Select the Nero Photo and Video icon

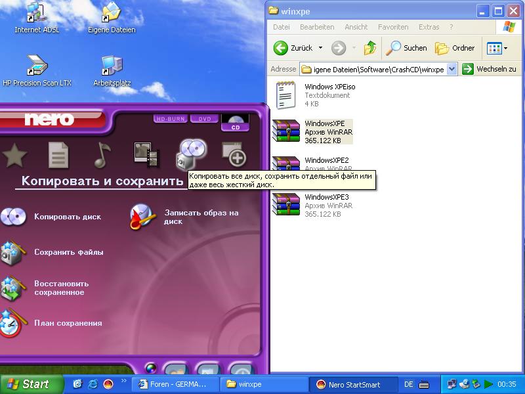146,155
